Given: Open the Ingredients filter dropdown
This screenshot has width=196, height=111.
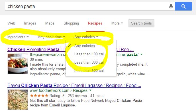Looking at the screenshot, I should 18,37.
